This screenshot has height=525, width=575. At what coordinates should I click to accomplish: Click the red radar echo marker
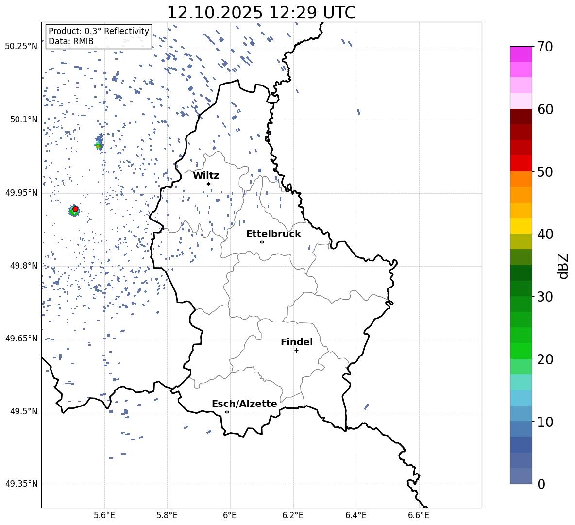click(75, 209)
